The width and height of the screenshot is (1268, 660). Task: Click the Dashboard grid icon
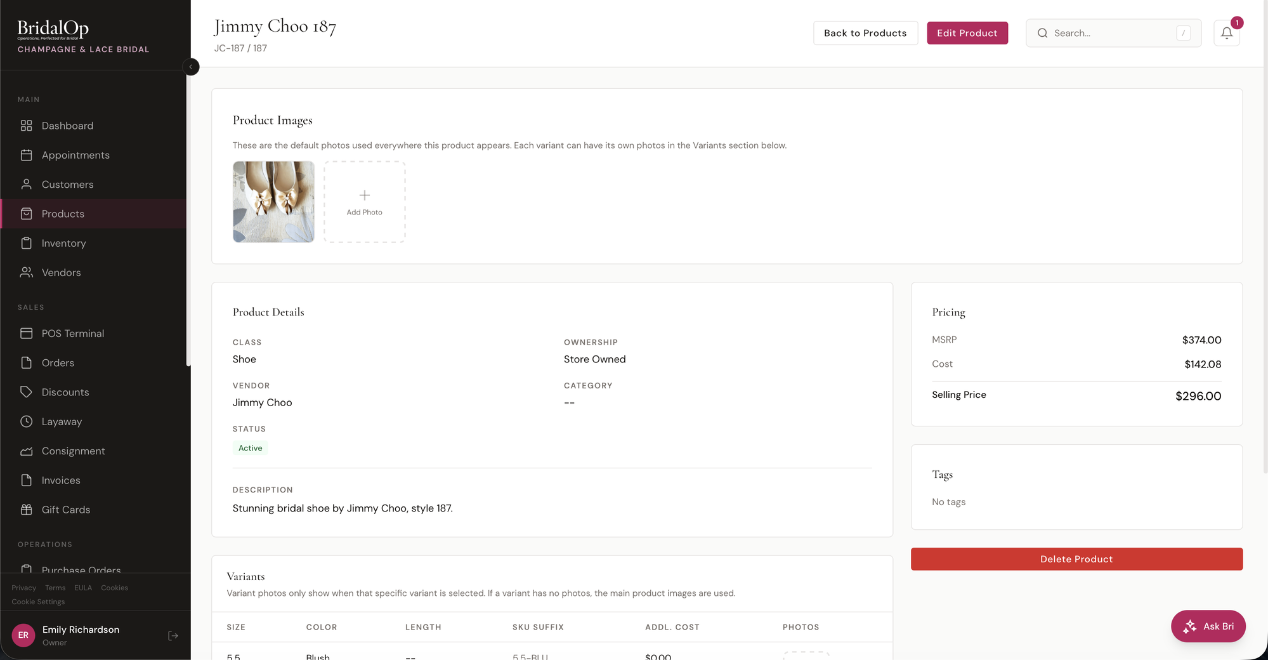(x=26, y=126)
